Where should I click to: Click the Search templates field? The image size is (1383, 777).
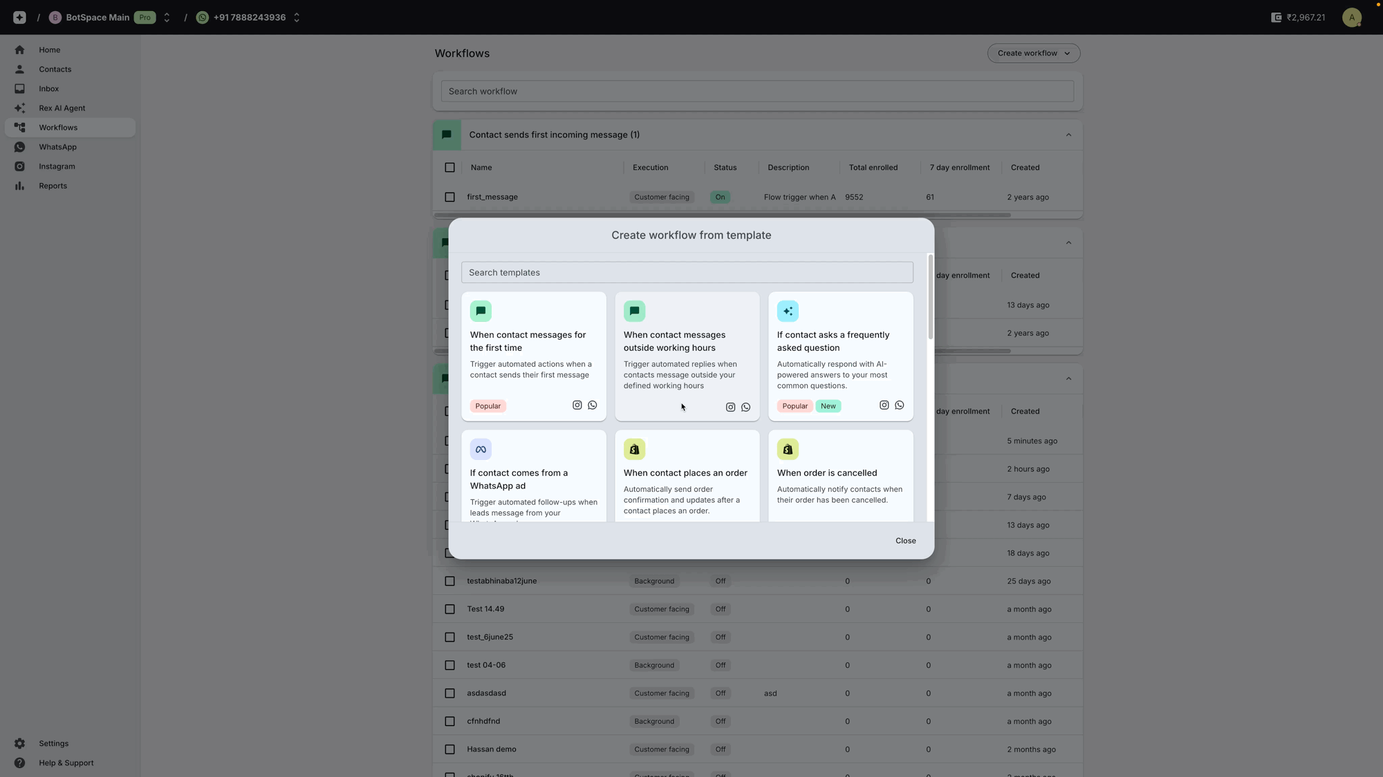(x=687, y=272)
